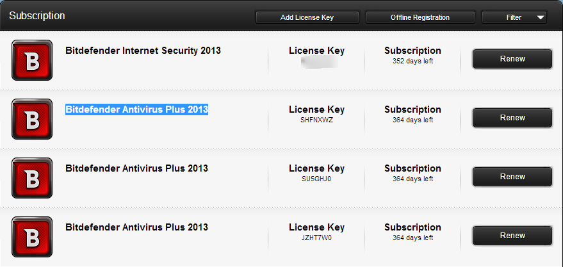Image resolution: width=563 pixels, height=267 pixels.
Task: Click the 352 days left subscription text
Action: (x=412, y=61)
